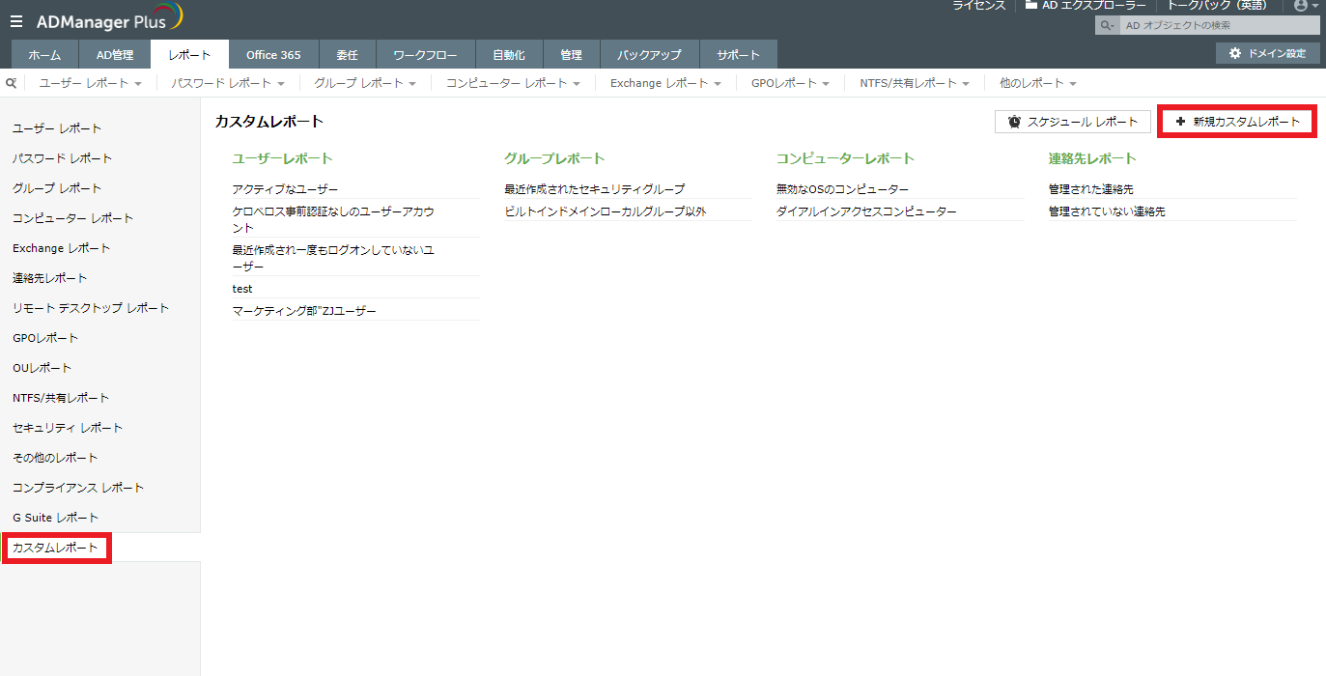The width and height of the screenshot is (1326, 676).
Task: Switch to the AD管理 tab
Action: (x=115, y=55)
